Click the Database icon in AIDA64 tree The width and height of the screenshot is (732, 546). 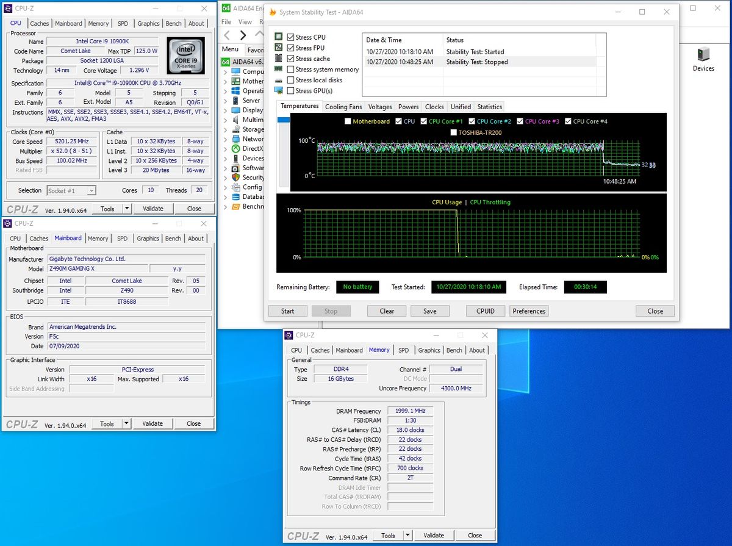pyautogui.click(x=236, y=197)
